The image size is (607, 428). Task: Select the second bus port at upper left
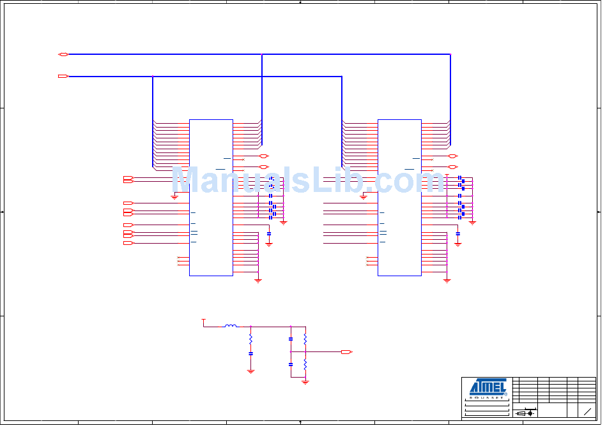63,77
